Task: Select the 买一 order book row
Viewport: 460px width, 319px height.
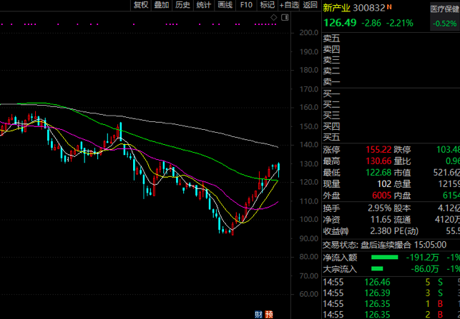Action: click(332, 93)
